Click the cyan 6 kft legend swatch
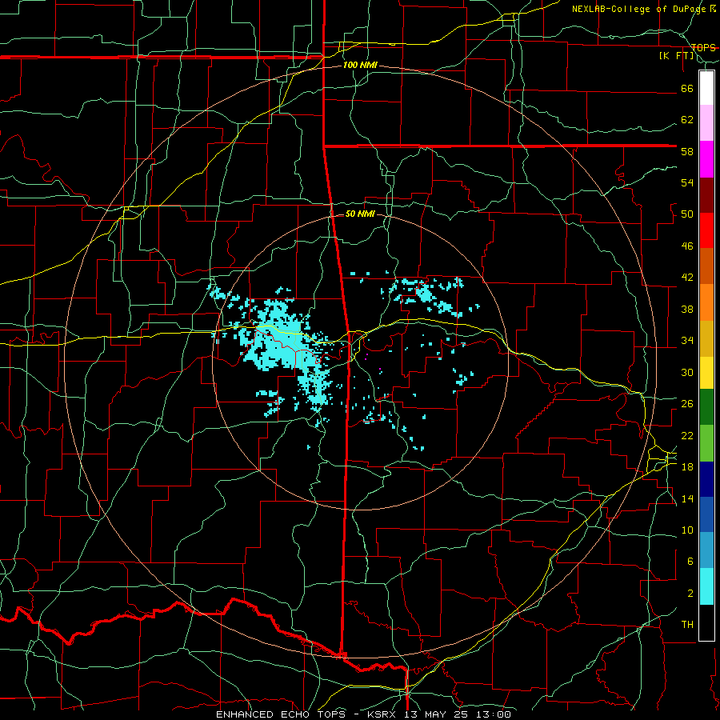The image size is (720, 720). (706, 586)
